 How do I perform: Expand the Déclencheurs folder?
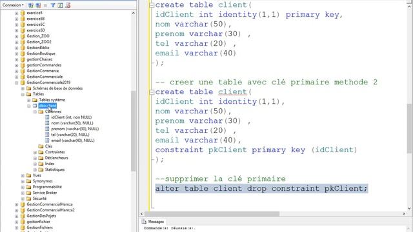pyautogui.click(x=35, y=158)
